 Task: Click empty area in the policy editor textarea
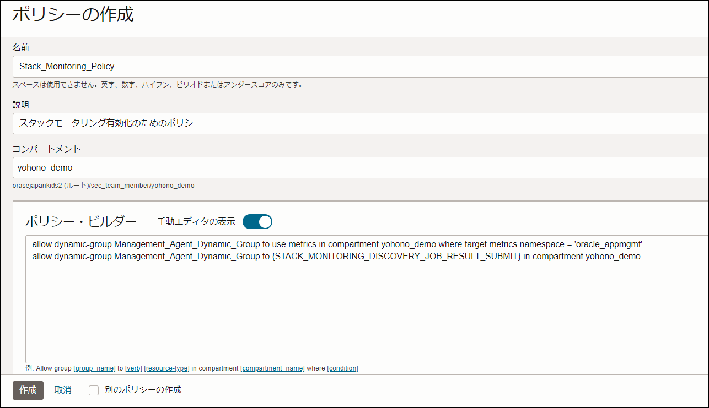pos(358,314)
